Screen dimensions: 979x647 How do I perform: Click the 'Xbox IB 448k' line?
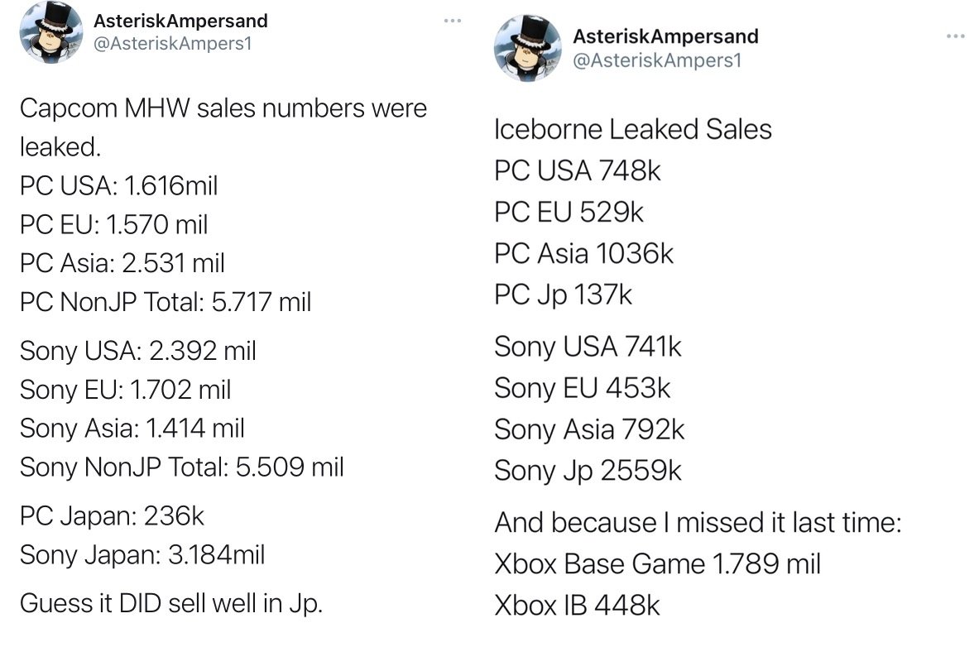[577, 606]
